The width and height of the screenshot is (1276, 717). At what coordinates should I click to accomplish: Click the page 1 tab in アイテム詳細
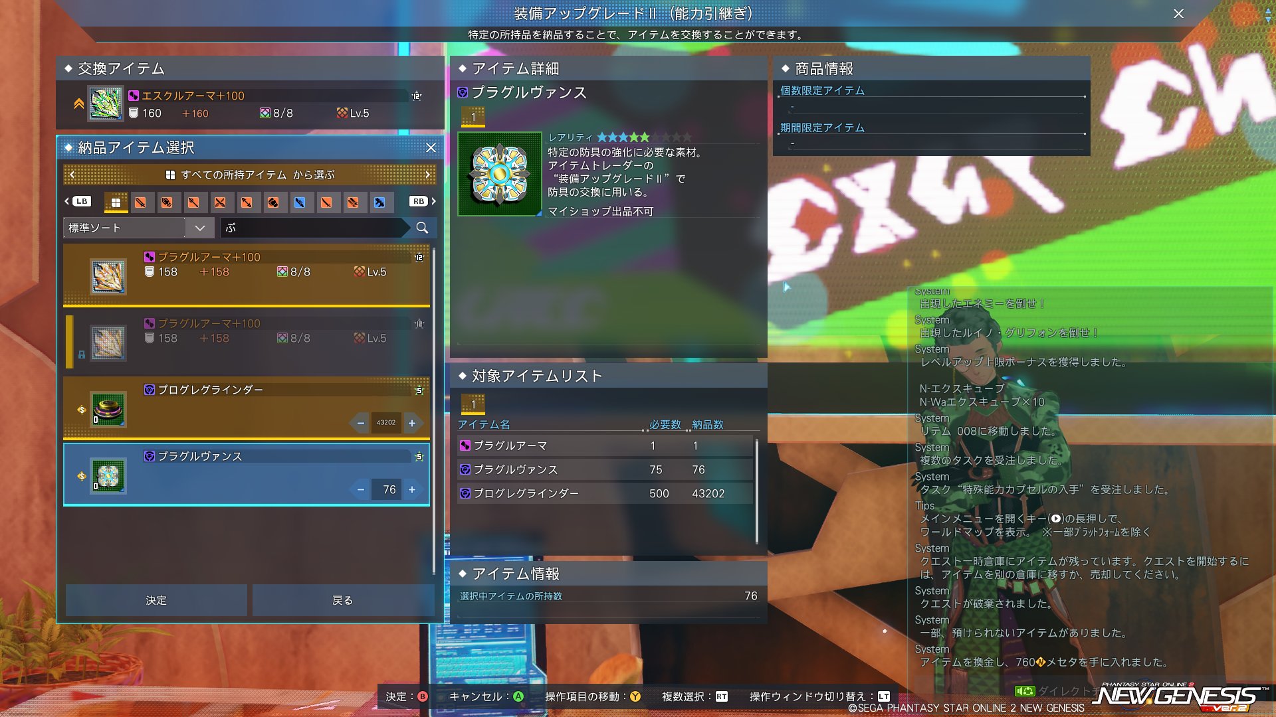pyautogui.click(x=473, y=117)
